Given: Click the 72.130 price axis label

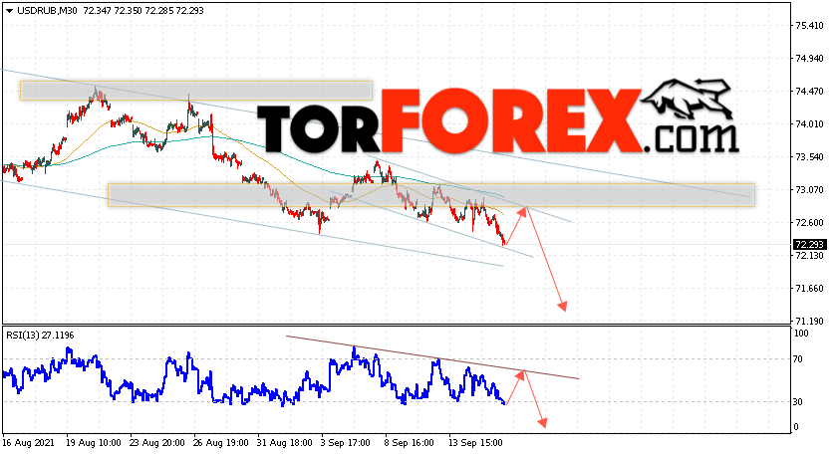Looking at the screenshot, I should click(x=810, y=255).
